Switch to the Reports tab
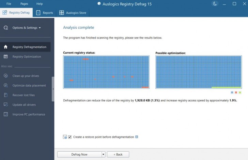 (x=44, y=13)
